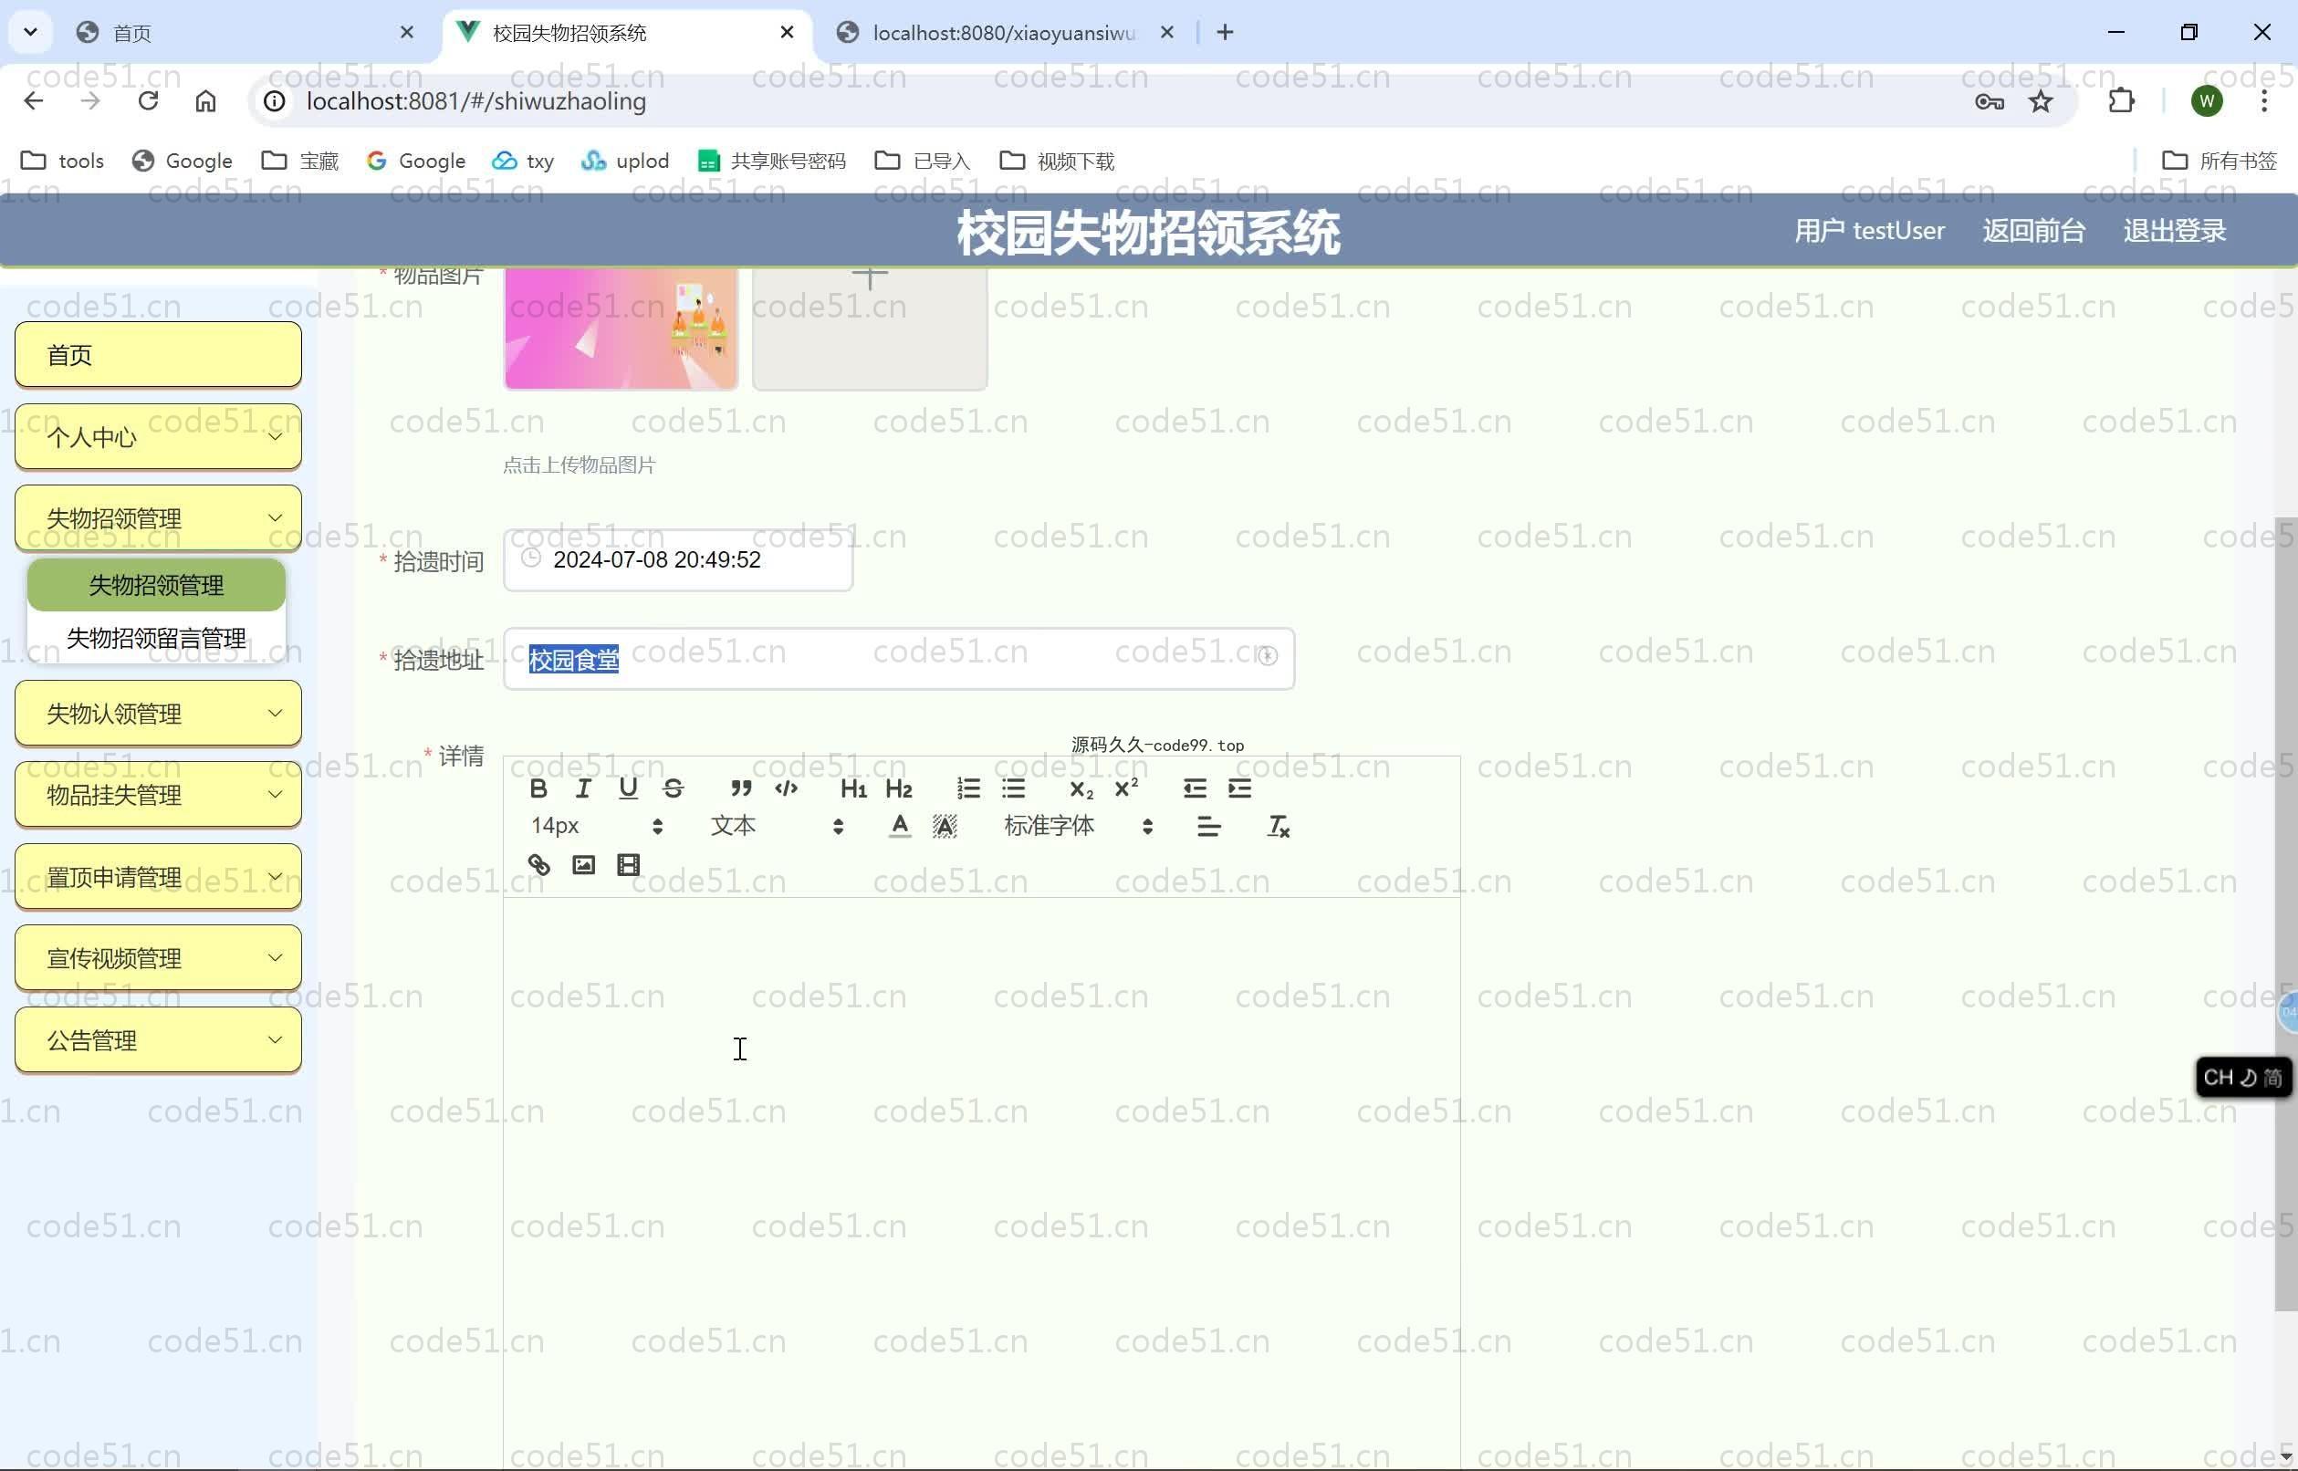Open the Chrome profile avatar W
The width and height of the screenshot is (2298, 1471).
click(2208, 101)
